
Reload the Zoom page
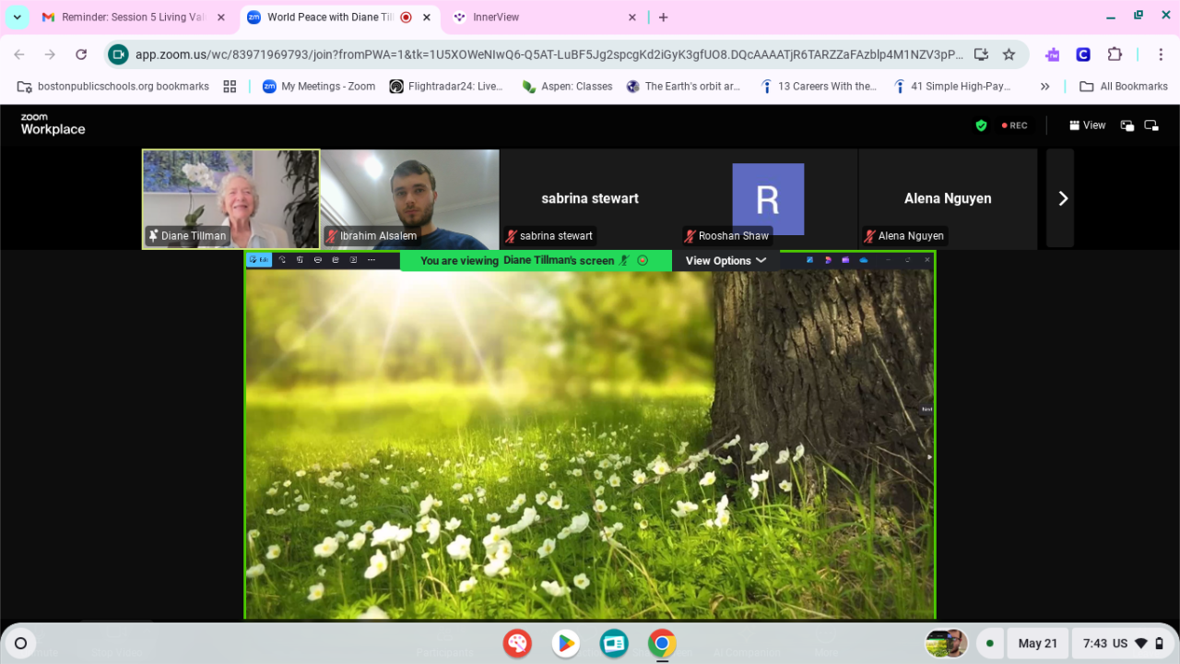81,54
